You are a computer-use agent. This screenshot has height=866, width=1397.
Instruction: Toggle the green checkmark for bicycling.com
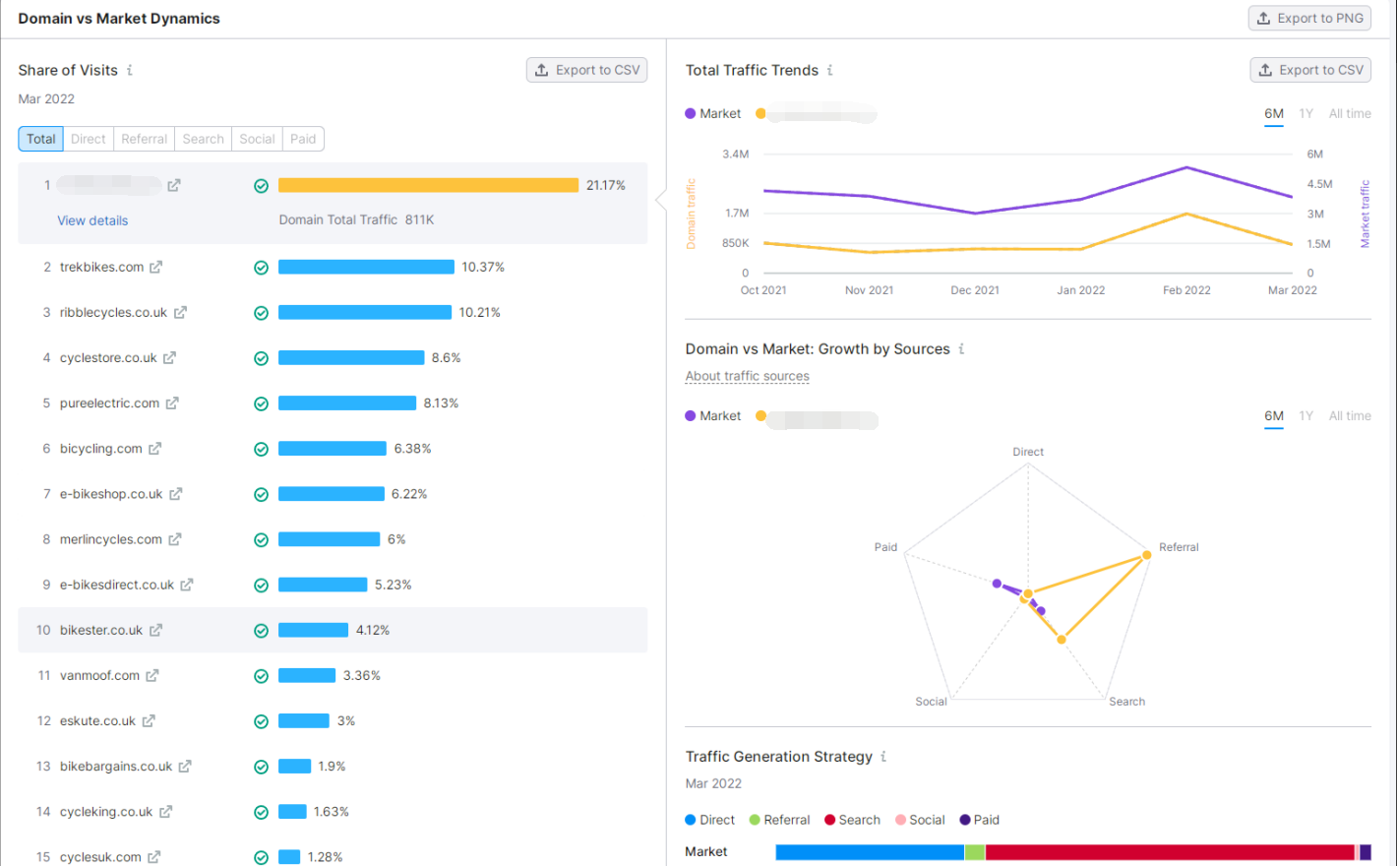[x=261, y=449]
